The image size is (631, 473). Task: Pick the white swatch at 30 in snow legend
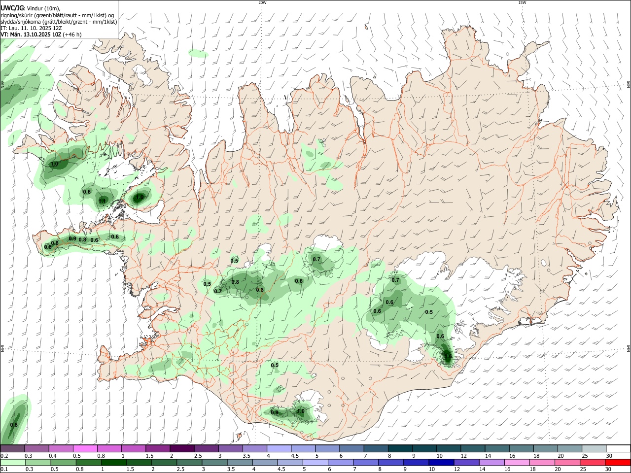click(618, 448)
